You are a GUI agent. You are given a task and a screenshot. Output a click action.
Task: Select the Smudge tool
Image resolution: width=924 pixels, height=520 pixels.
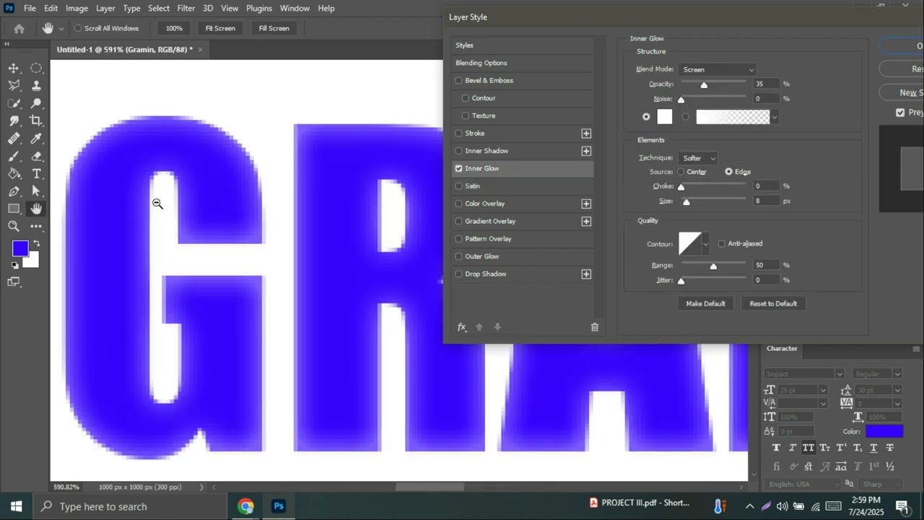[14, 121]
